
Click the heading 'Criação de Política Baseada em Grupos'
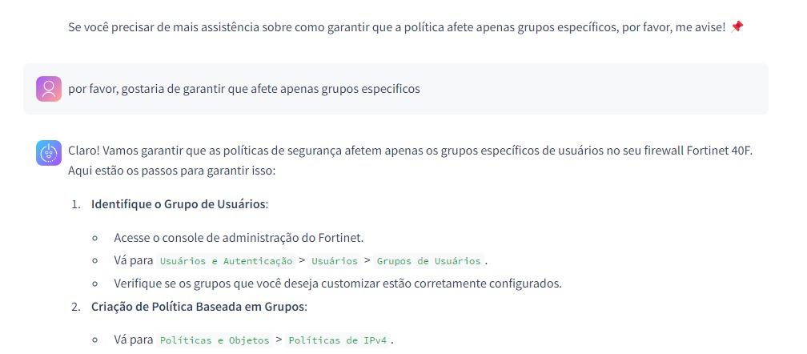click(x=198, y=307)
